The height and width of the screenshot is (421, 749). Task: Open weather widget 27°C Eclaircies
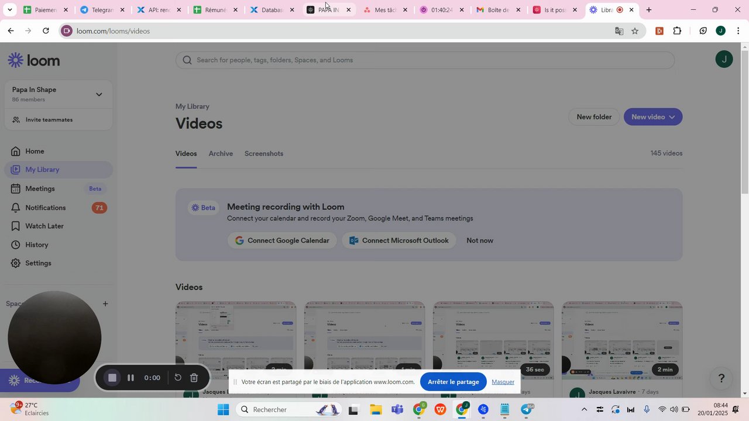point(29,409)
